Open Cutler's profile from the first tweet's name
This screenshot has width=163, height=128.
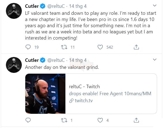(x=32, y=6)
